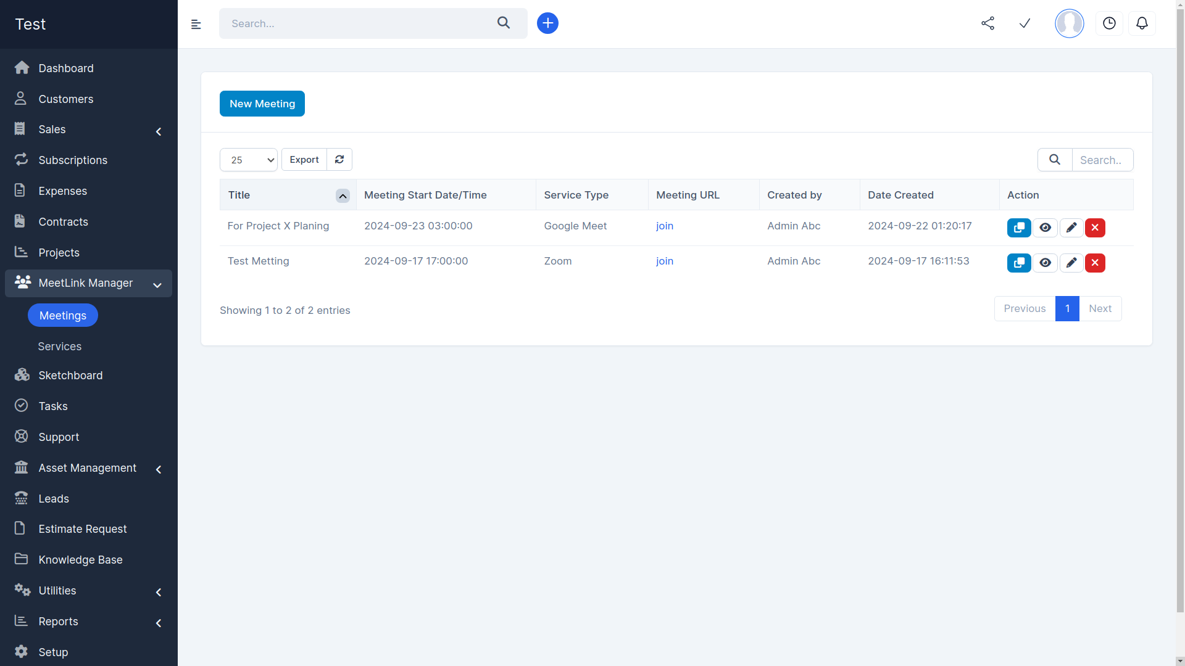Open the checkmark todo icon
The image size is (1185, 666).
pyautogui.click(x=1025, y=23)
